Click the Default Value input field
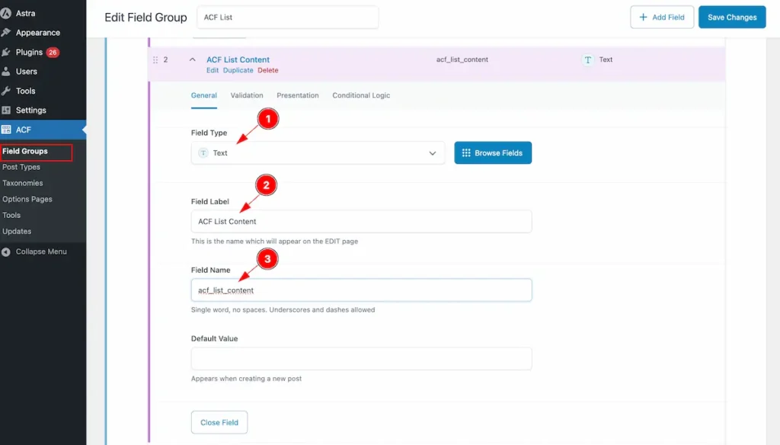This screenshot has height=445, width=780. click(x=361, y=359)
